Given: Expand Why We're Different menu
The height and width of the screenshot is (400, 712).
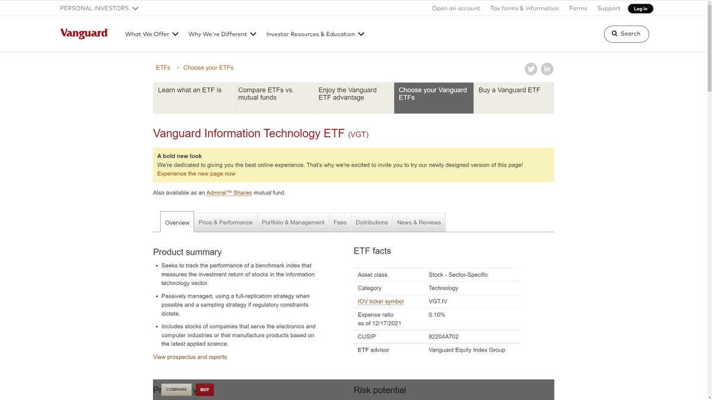Looking at the screenshot, I should coord(222,34).
